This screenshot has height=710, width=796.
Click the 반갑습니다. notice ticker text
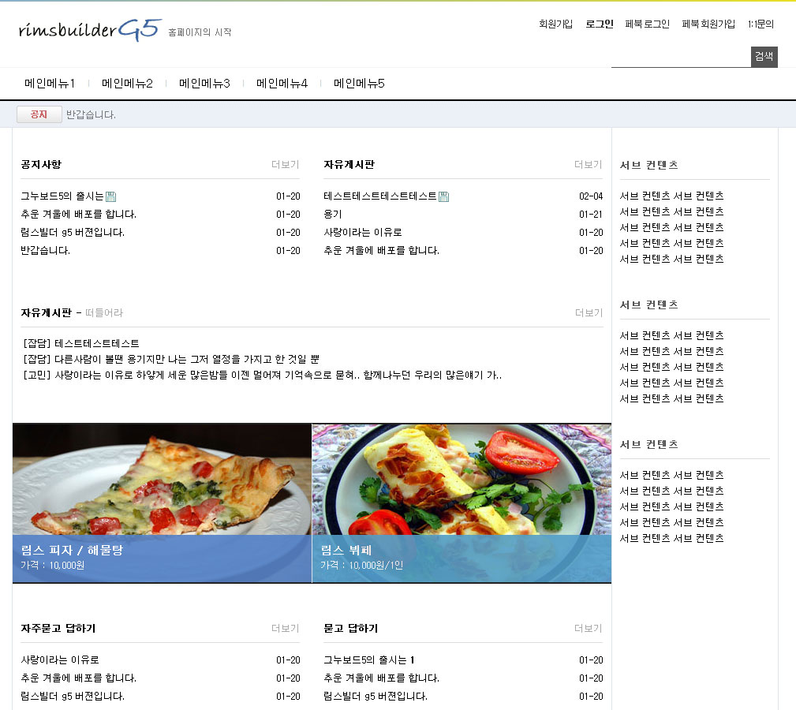91,115
